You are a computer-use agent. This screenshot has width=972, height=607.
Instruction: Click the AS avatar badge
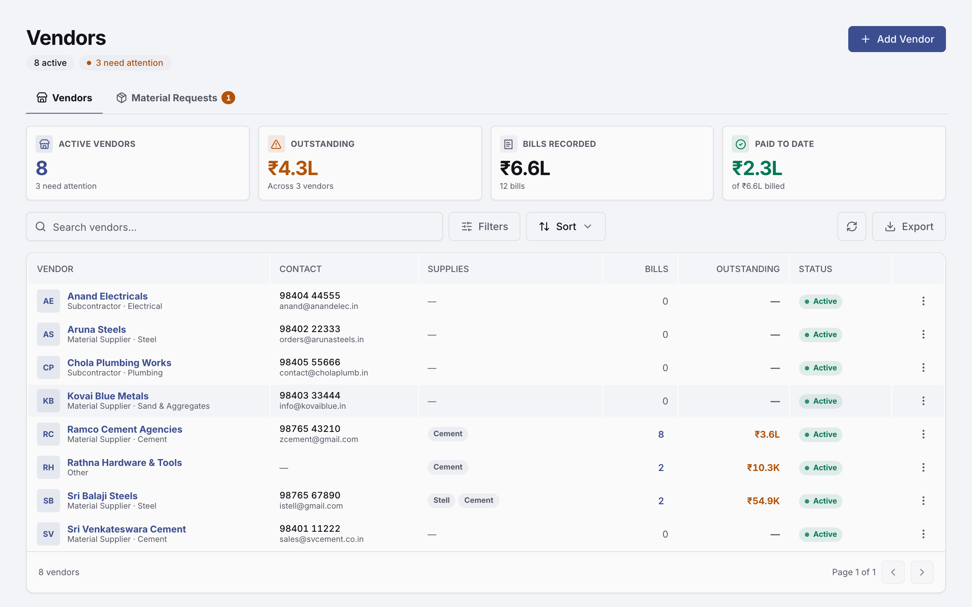click(48, 334)
